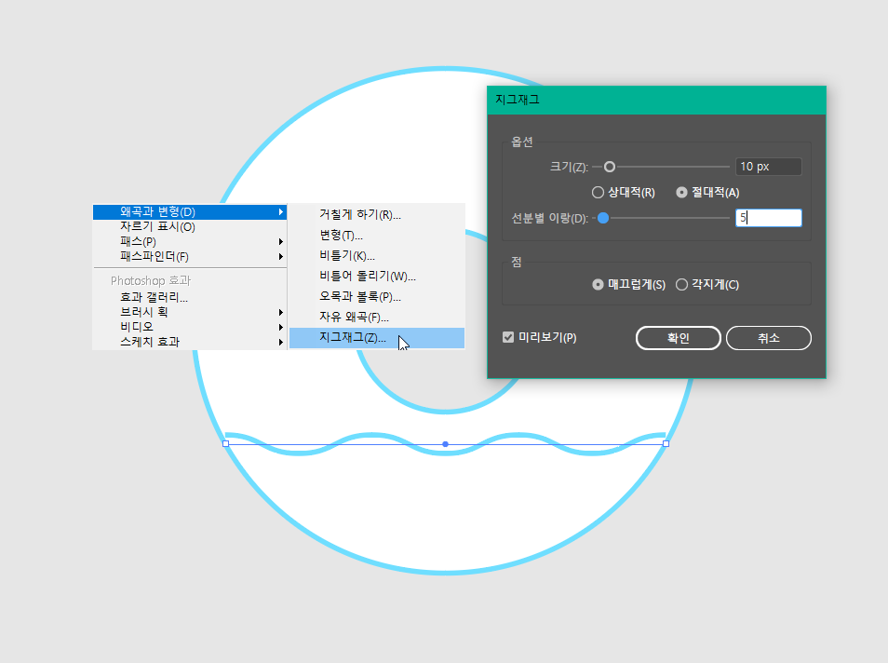This screenshot has width=888, height=663.
Task: Click the center anchor point of selected line
Action: [446, 444]
